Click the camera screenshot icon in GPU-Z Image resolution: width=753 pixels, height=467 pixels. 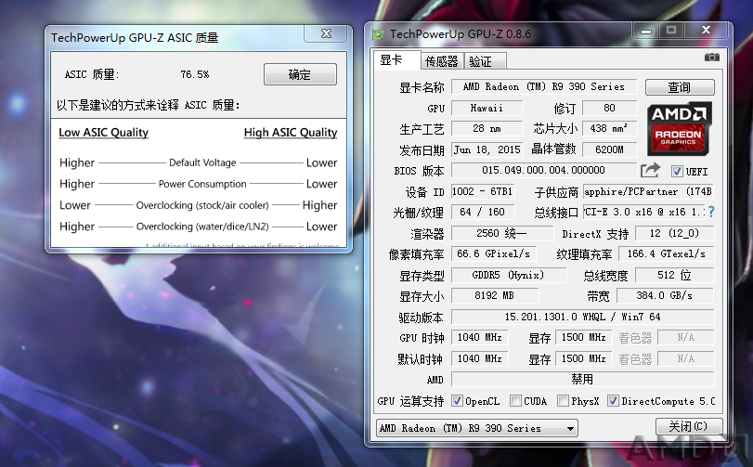pos(712,58)
